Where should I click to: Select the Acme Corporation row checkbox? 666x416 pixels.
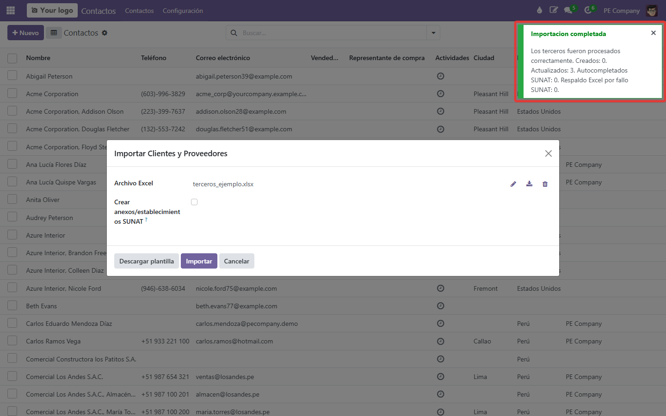click(12, 93)
